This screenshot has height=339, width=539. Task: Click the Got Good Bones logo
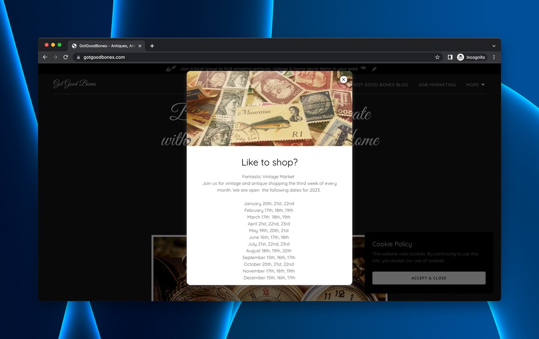coord(75,84)
